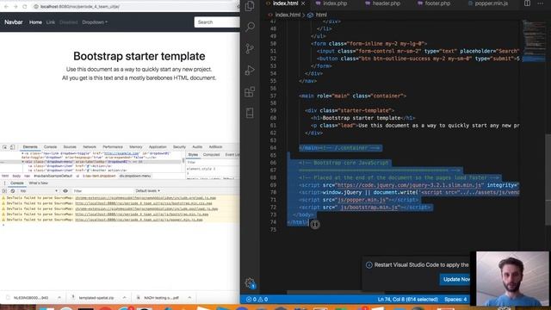Open the console context 'top' dropdown
Viewport: 551px width, 310px height.
[39, 191]
